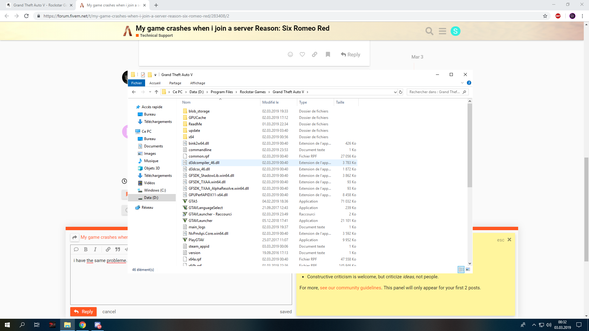Switch Explorer to details view icon
The width and height of the screenshot is (589, 331).
tap(461, 269)
